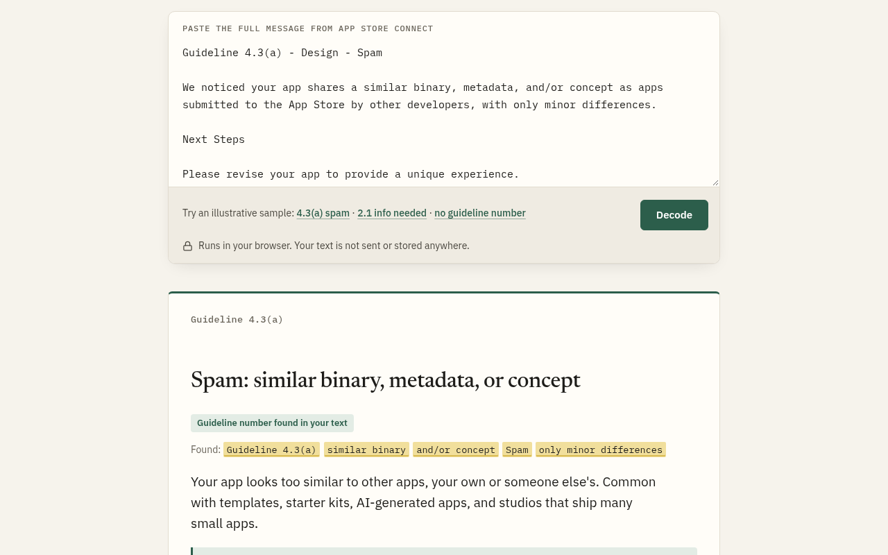
Task: Click the 'Guideline number found in your text' badge
Action: tap(272, 423)
